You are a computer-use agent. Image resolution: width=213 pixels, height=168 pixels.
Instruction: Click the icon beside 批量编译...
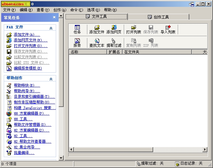coord(9,153)
